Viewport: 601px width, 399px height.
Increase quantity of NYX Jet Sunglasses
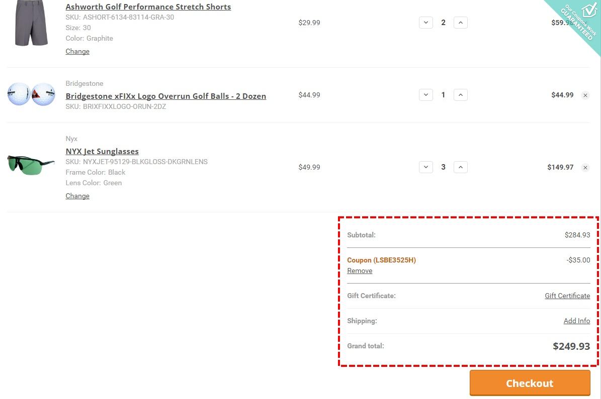(x=460, y=167)
